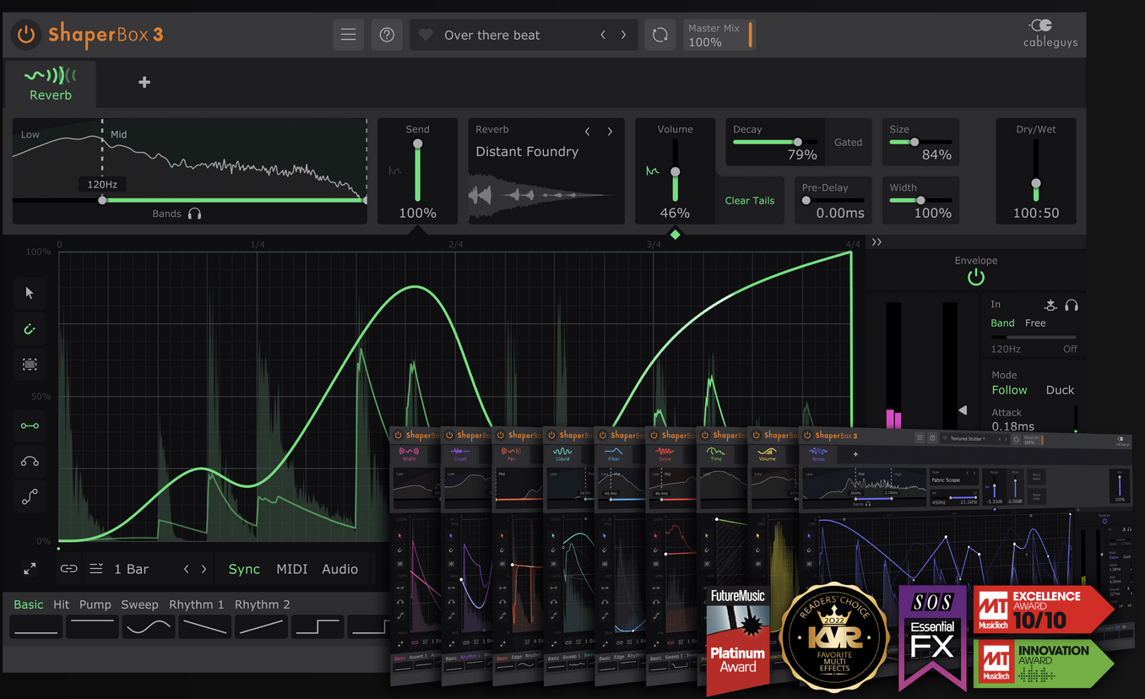This screenshot has width=1145, height=699.
Task: Toggle the Envelope power switch
Action: pyautogui.click(x=975, y=277)
